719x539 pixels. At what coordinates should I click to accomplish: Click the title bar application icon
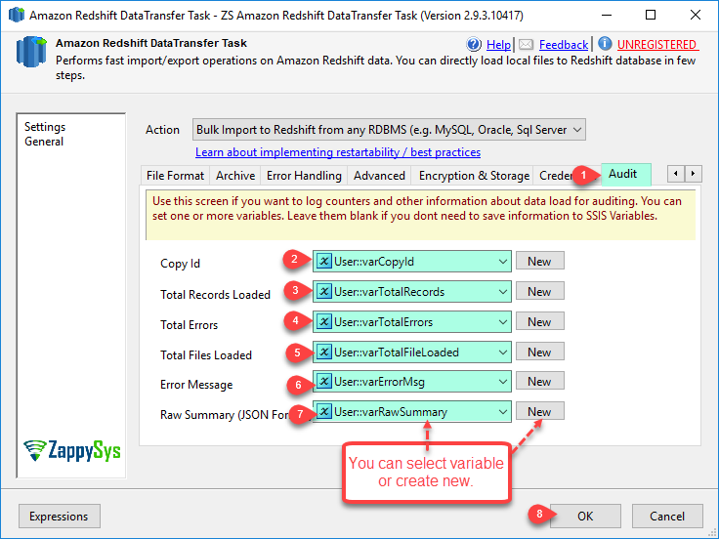pos(17,15)
